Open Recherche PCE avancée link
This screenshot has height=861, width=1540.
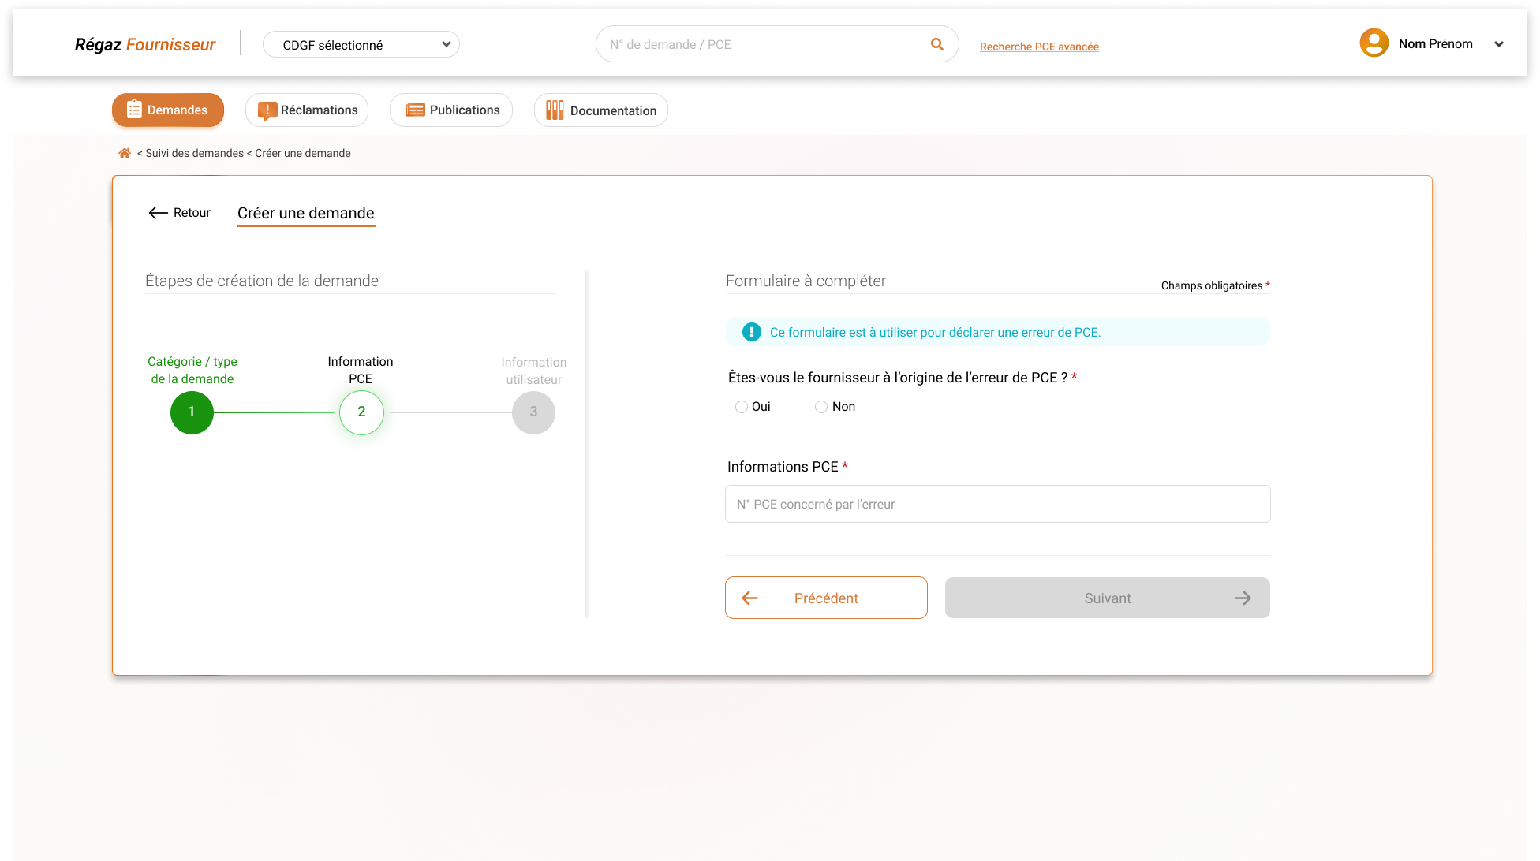pyautogui.click(x=1039, y=47)
